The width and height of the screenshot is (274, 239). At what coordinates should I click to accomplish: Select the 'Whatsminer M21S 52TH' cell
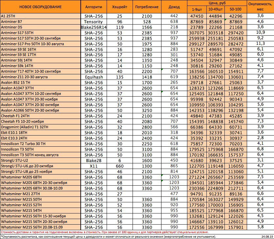(40, 205)
